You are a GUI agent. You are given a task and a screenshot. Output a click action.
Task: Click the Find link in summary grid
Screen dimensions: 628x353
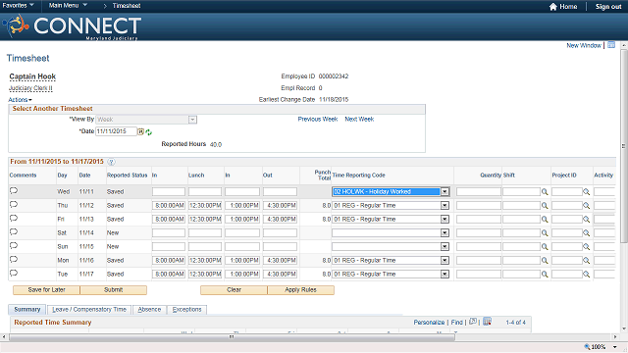[456, 323]
